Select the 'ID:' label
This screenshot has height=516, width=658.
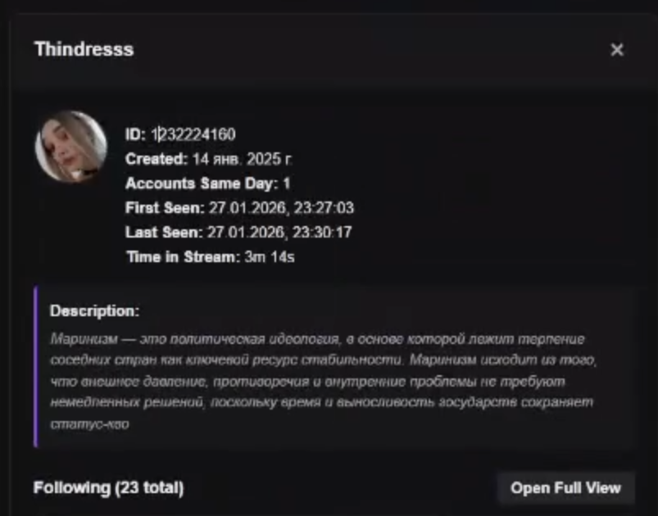(x=135, y=134)
